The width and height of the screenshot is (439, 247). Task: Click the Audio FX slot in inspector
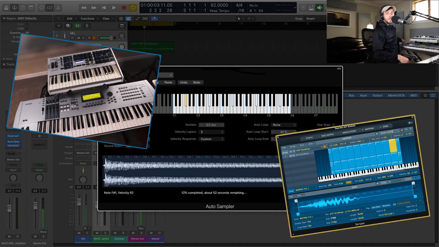coord(39,144)
